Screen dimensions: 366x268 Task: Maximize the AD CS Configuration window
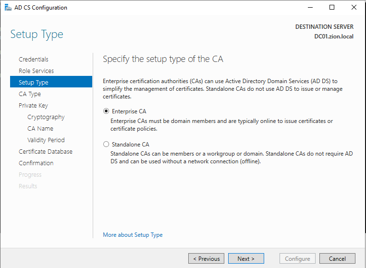tap(332, 8)
